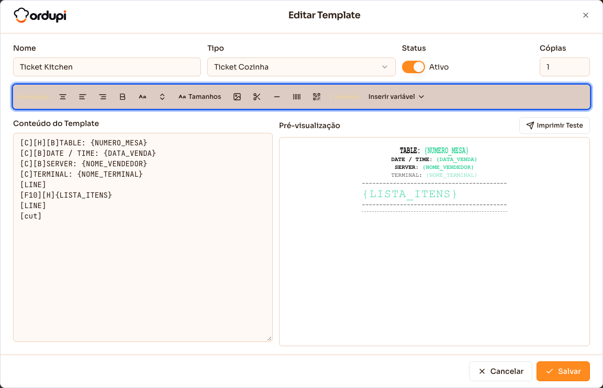Click the Nome field Ticket Kitchen

pos(107,67)
